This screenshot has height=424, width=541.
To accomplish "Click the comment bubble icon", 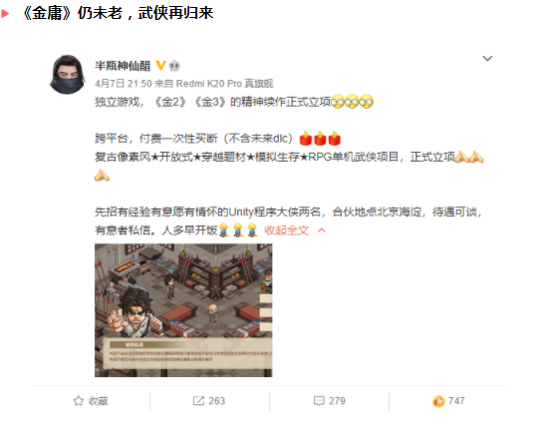I will pos(319,401).
